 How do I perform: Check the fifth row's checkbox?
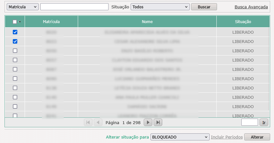point(15,69)
